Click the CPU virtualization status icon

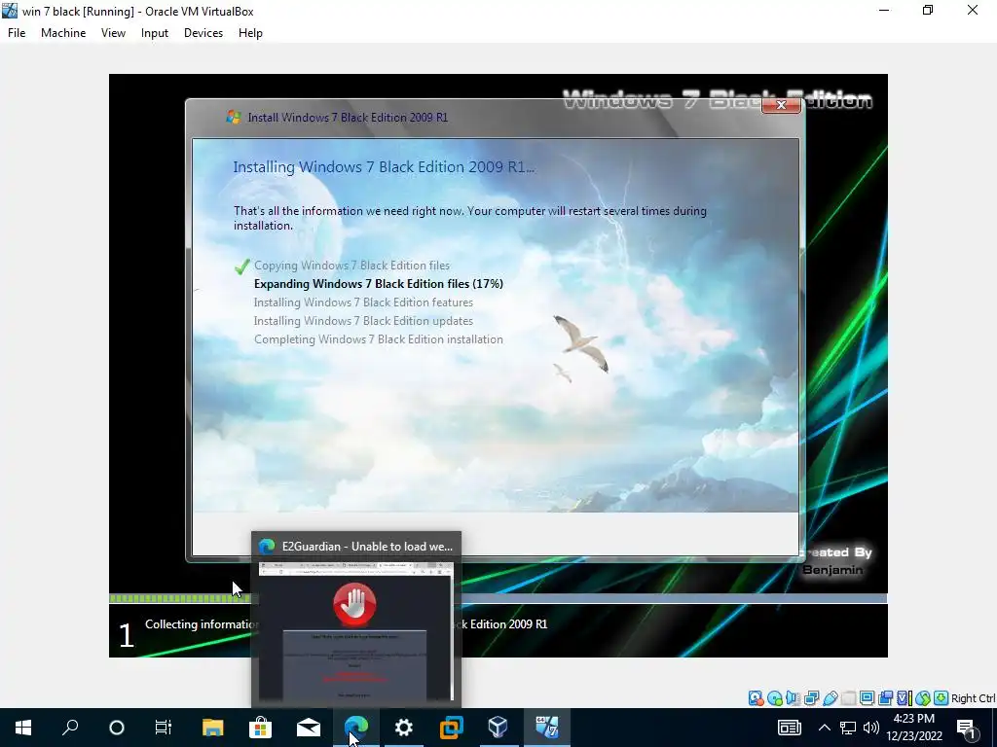(905, 698)
